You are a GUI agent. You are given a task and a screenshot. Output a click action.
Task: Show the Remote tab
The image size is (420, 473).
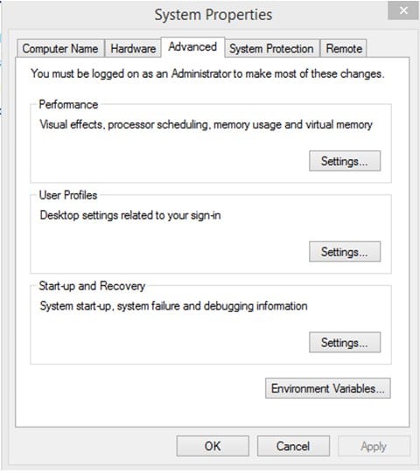(344, 48)
